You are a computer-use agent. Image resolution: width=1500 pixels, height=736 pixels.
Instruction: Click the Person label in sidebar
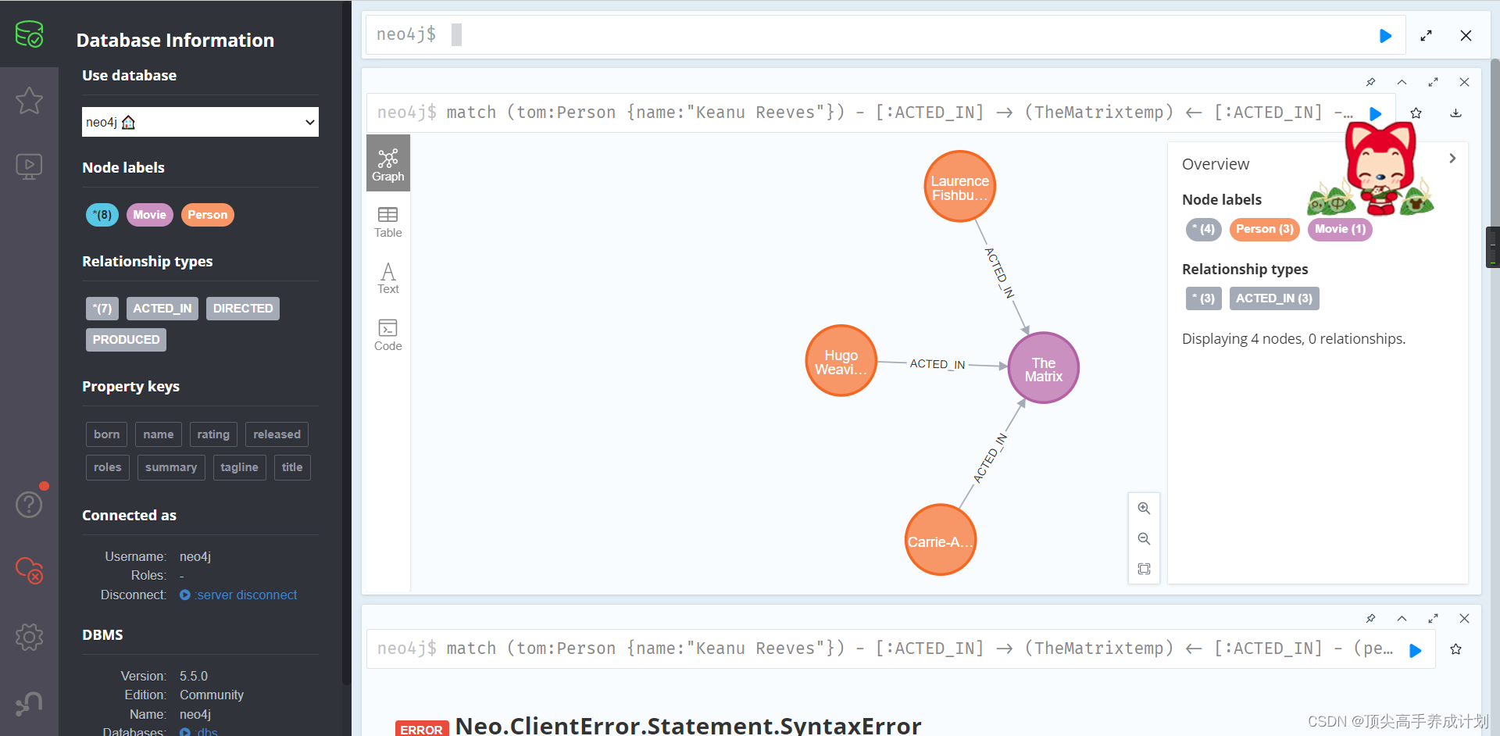[x=207, y=215]
